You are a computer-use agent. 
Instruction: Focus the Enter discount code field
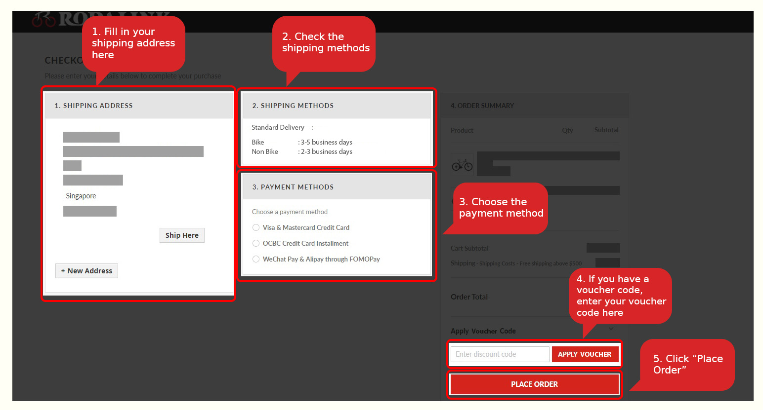tap(500, 354)
